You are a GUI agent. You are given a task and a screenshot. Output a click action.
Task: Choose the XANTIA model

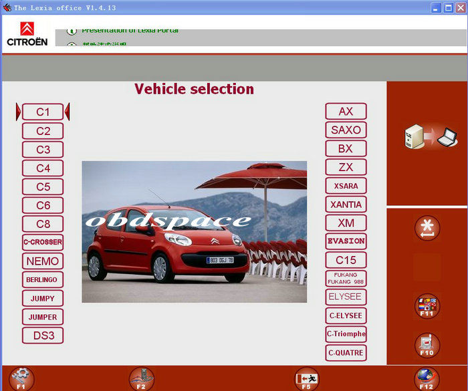(346, 204)
